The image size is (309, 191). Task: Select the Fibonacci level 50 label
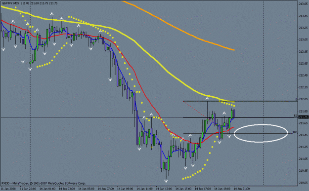pyautogui.click(x=295, y=116)
